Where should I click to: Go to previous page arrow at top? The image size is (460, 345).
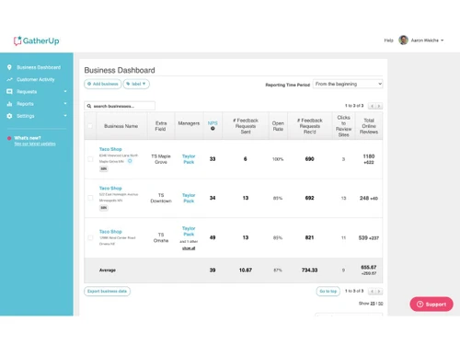tap(372, 106)
